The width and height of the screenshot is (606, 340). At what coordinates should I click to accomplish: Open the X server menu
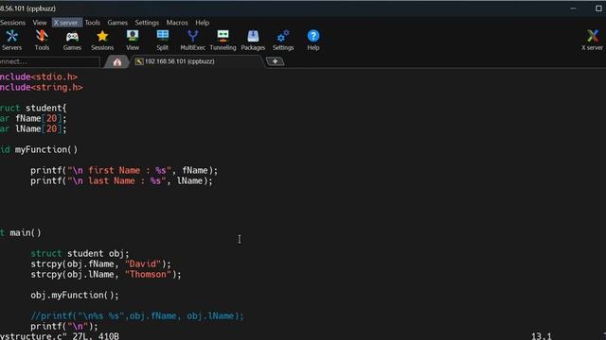(x=65, y=23)
